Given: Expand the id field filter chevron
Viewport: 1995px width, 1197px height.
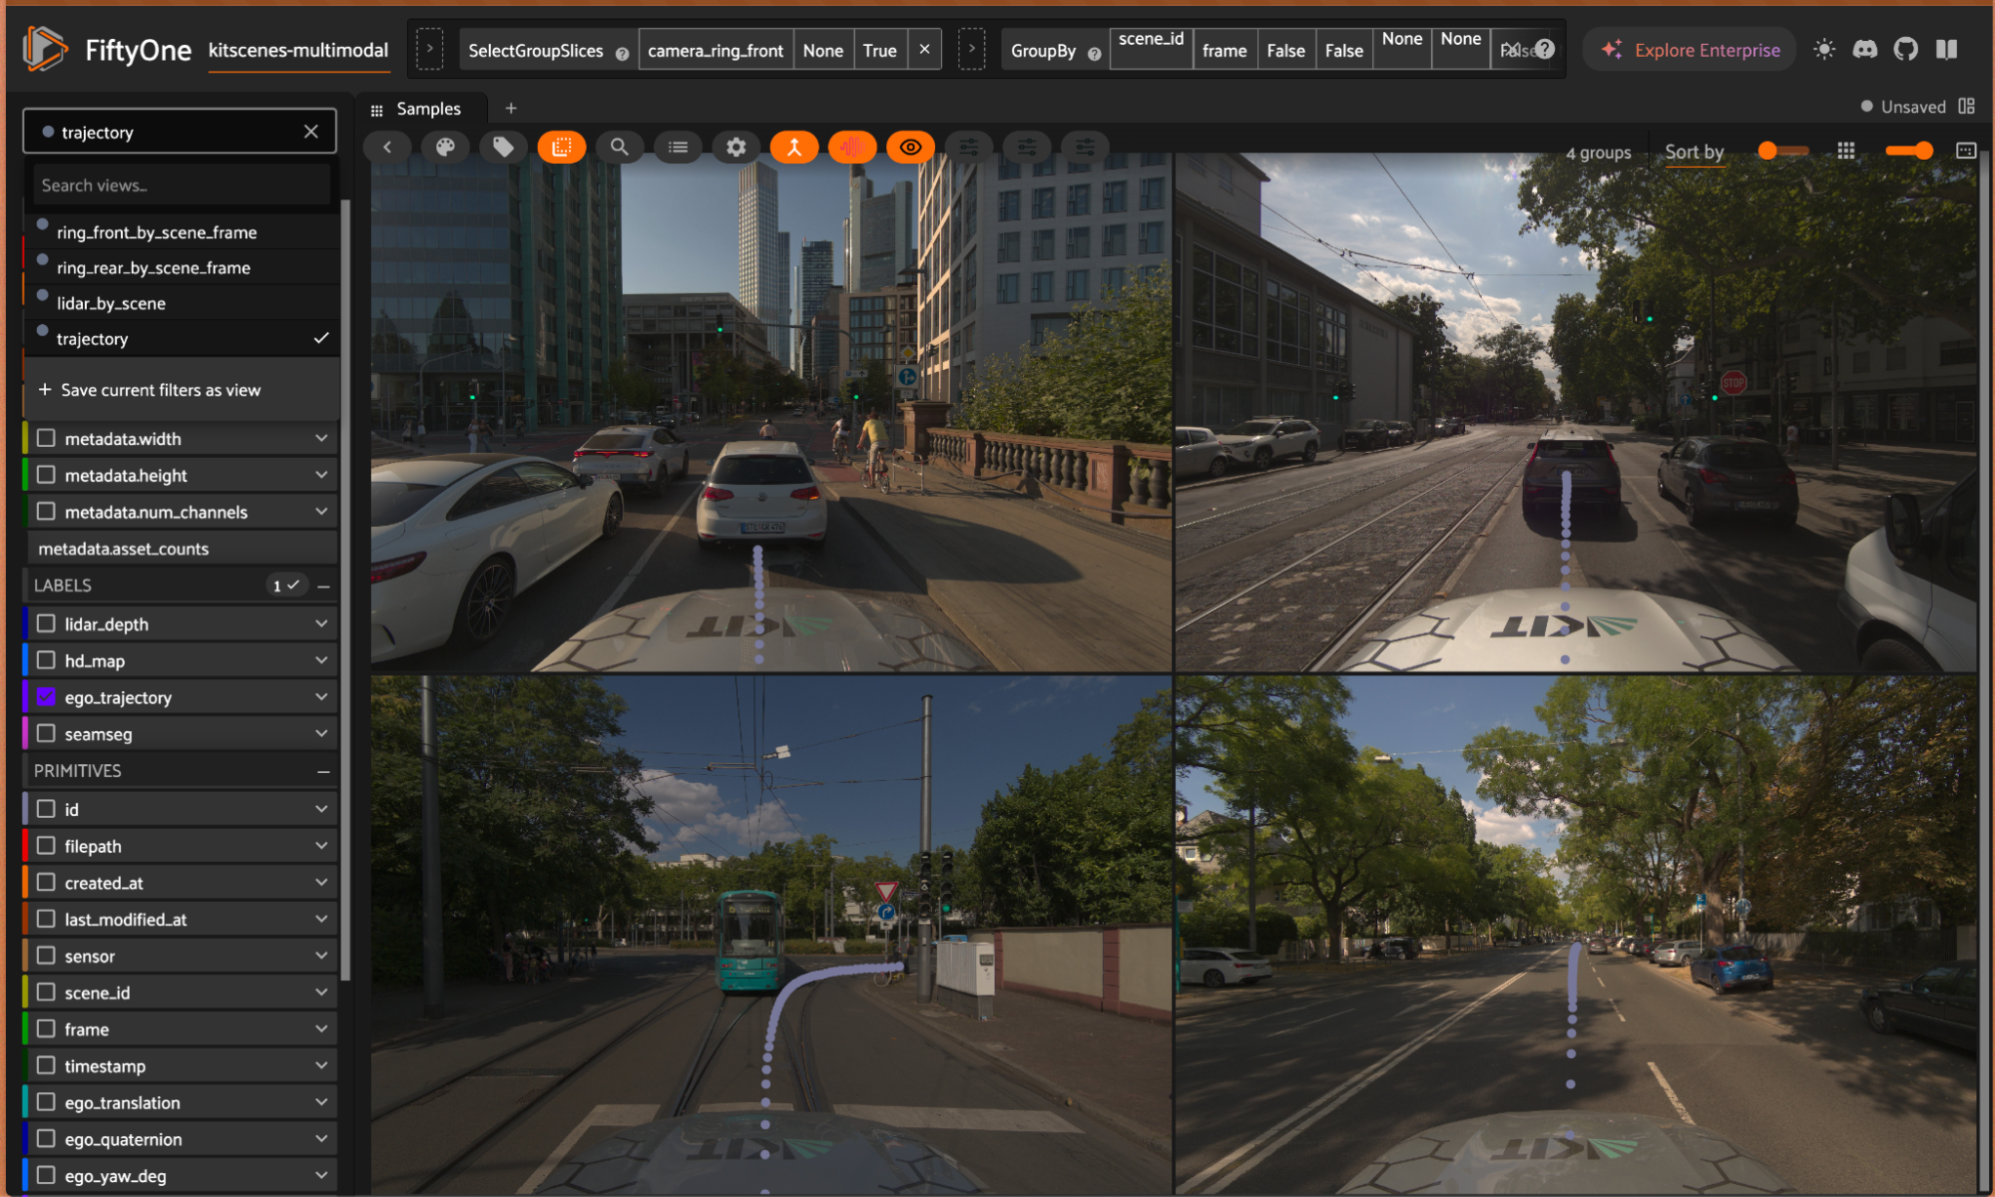Looking at the screenshot, I should pyautogui.click(x=321, y=809).
